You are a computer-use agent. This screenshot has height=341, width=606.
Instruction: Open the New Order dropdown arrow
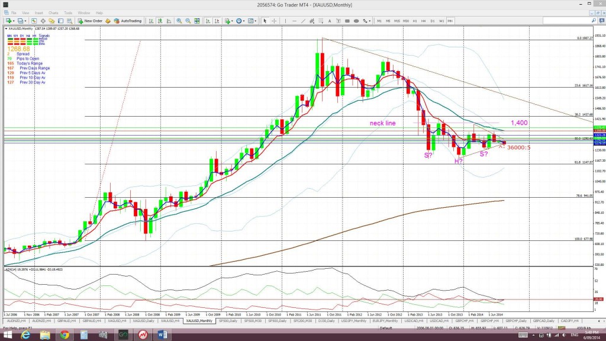105,21
